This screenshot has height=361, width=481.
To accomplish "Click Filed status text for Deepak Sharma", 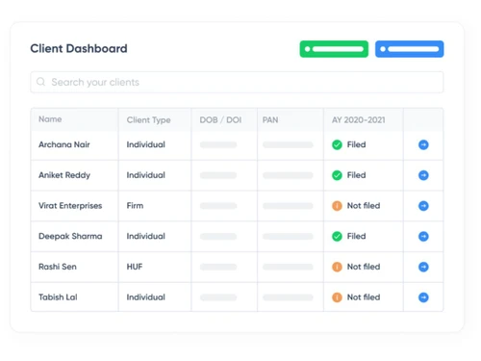I will pos(356,236).
